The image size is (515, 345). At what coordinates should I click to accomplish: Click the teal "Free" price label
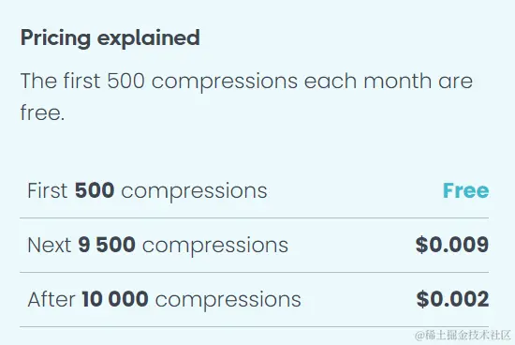[x=465, y=190]
